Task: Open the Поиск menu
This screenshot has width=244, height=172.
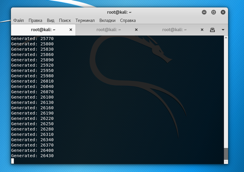Action: [x=65, y=20]
